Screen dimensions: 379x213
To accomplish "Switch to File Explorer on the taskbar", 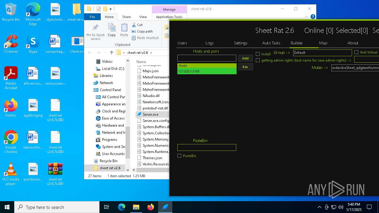I will [136, 207].
